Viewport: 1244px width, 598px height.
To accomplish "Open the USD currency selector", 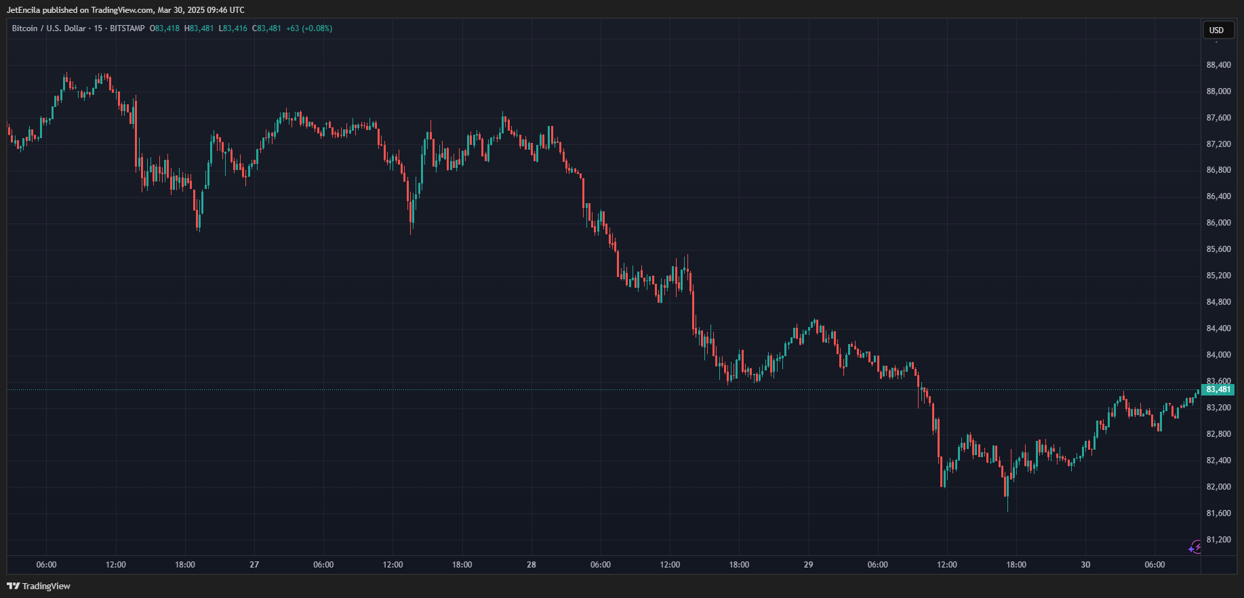I will (x=1217, y=30).
